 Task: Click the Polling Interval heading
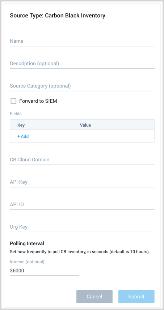pos(27,243)
